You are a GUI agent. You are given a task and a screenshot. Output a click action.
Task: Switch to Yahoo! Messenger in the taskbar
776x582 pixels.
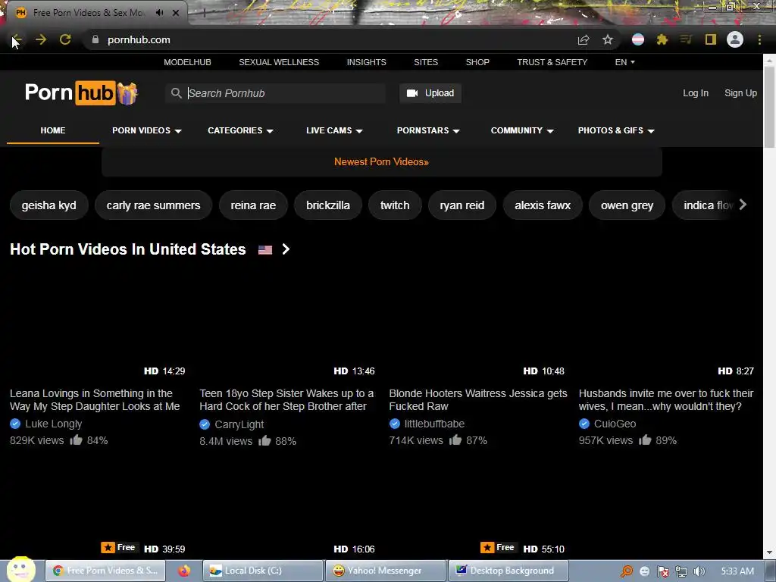pyautogui.click(x=385, y=571)
